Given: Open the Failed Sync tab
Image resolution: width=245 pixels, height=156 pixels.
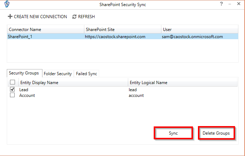Looking at the screenshot, I should click(86, 74).
